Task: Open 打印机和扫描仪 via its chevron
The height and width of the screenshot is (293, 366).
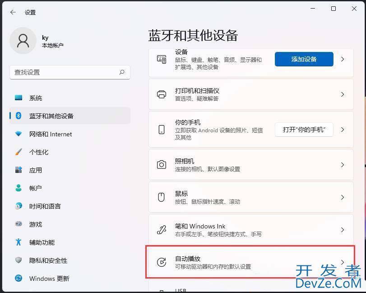Action: click(343, 94)
